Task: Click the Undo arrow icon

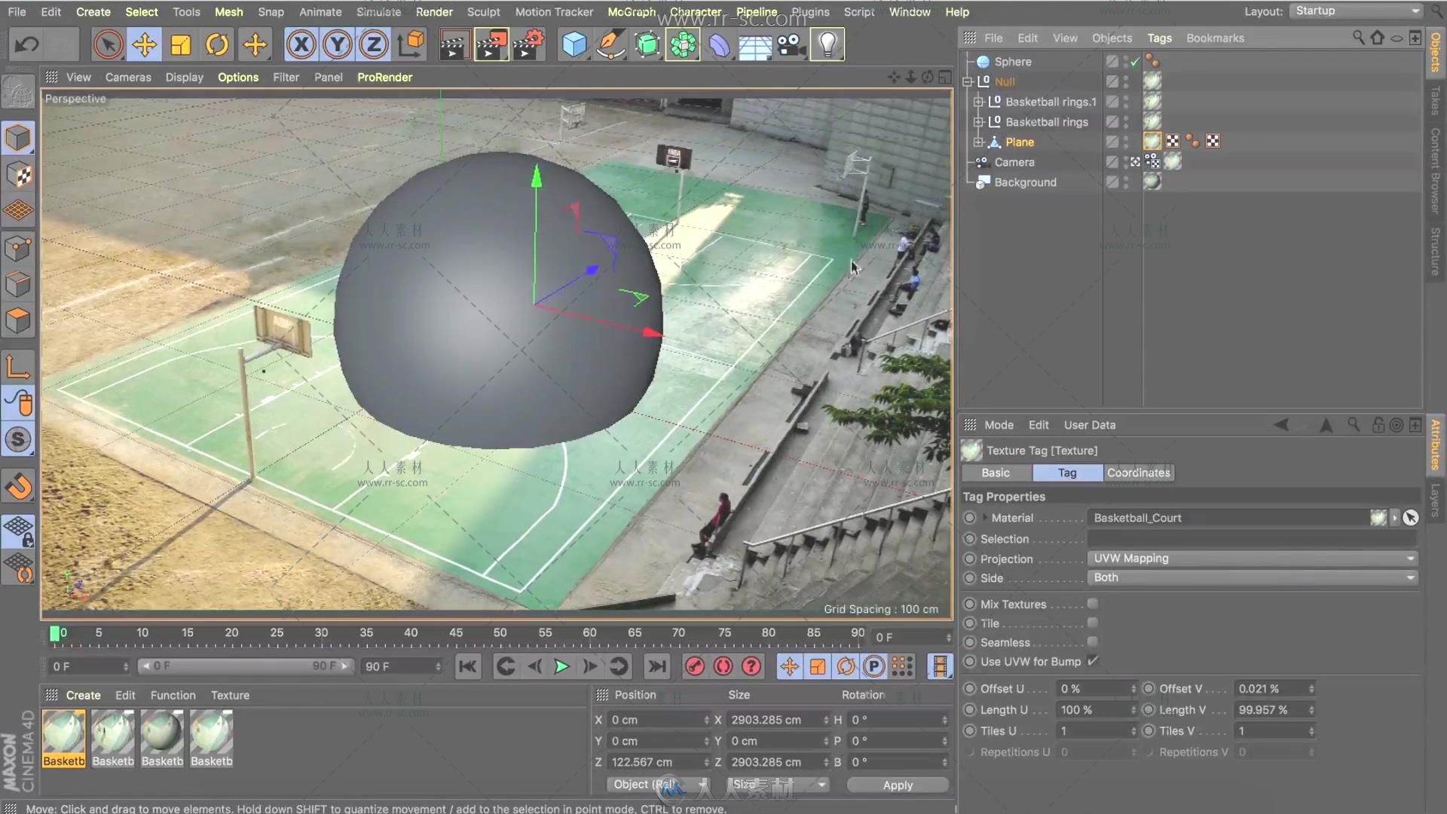Action: point(26,44)
